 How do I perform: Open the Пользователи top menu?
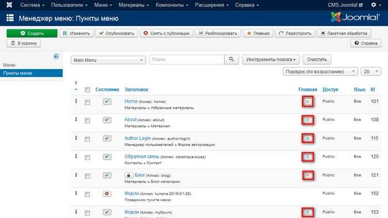pos(69,5)
